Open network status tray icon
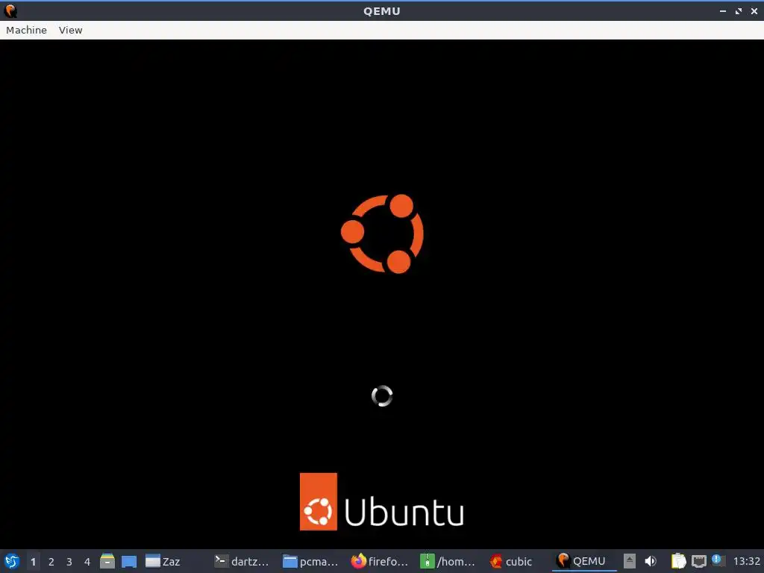The image size is (764, 573). pyautogui.click(x=698, y=561)
